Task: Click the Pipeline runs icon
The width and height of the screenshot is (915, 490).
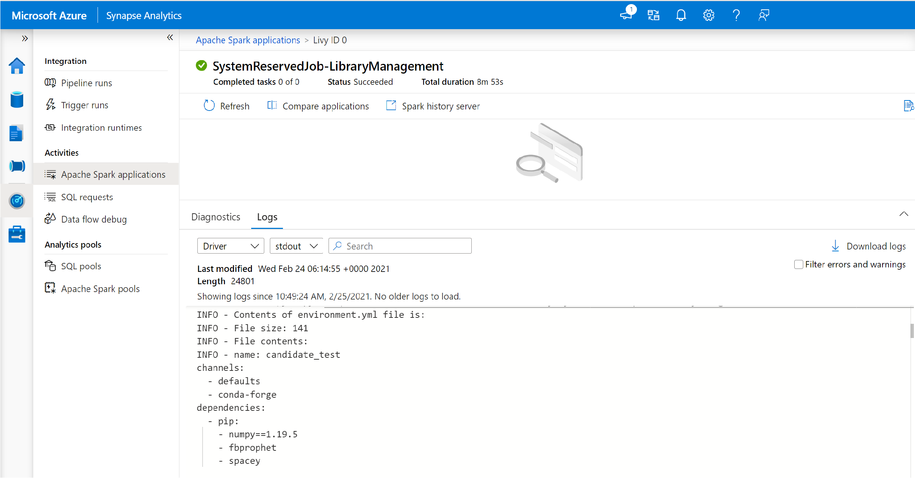Action: (52, 83)
